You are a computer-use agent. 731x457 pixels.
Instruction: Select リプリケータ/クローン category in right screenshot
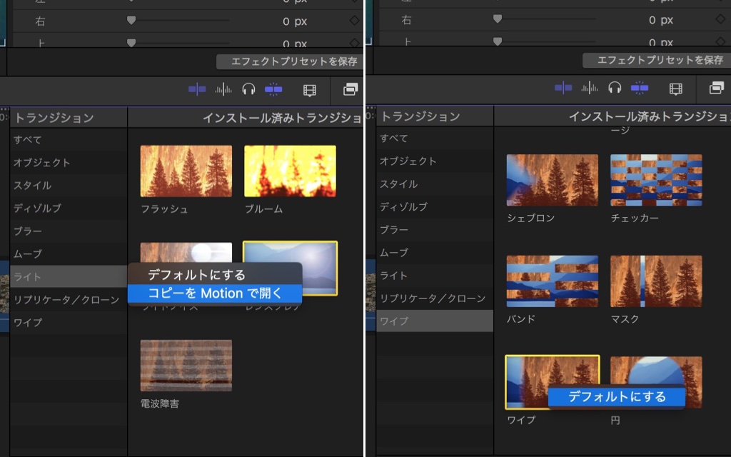(x=435, y=298)
